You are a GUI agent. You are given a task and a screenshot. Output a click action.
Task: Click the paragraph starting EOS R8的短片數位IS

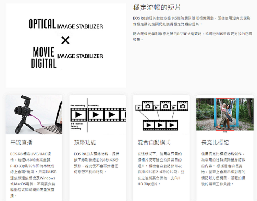click(x=192, y=21)
